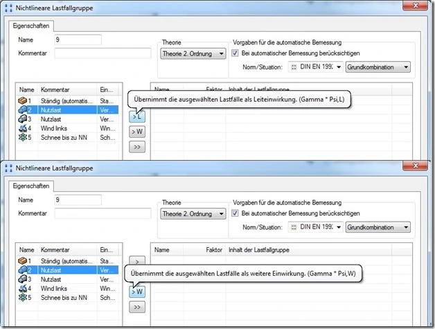This screenshot has height=329, width=435.
Task: Click the empty Kommentar field in lower dialog
Action: [103, 213]
